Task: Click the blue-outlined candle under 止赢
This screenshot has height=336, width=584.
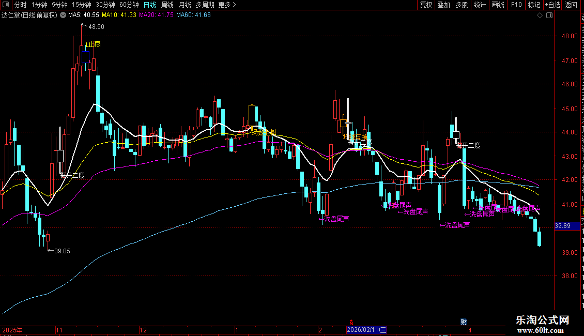Action: 85,57
